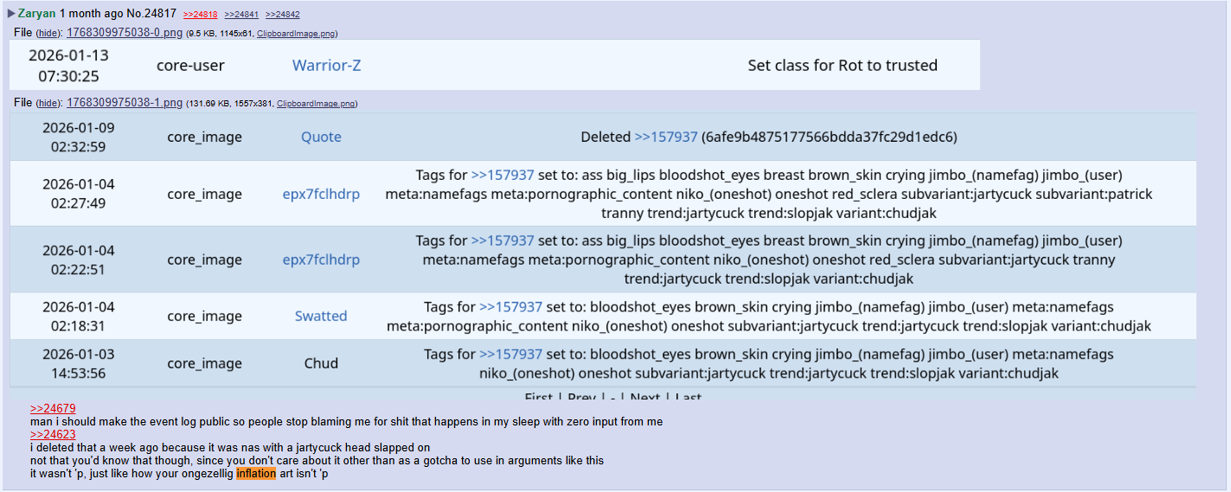The height and width of the screenshot is (492, 1231).
Task: Hide the first file 1768309975038-0.png
Action: pos(48,33)
